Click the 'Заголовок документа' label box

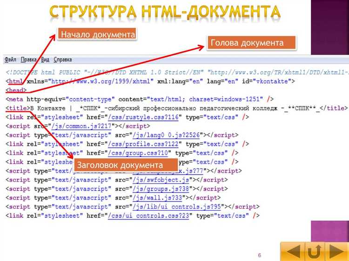click(126, 165)
